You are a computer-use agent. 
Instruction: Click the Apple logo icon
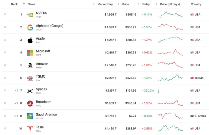coord(30,40)
